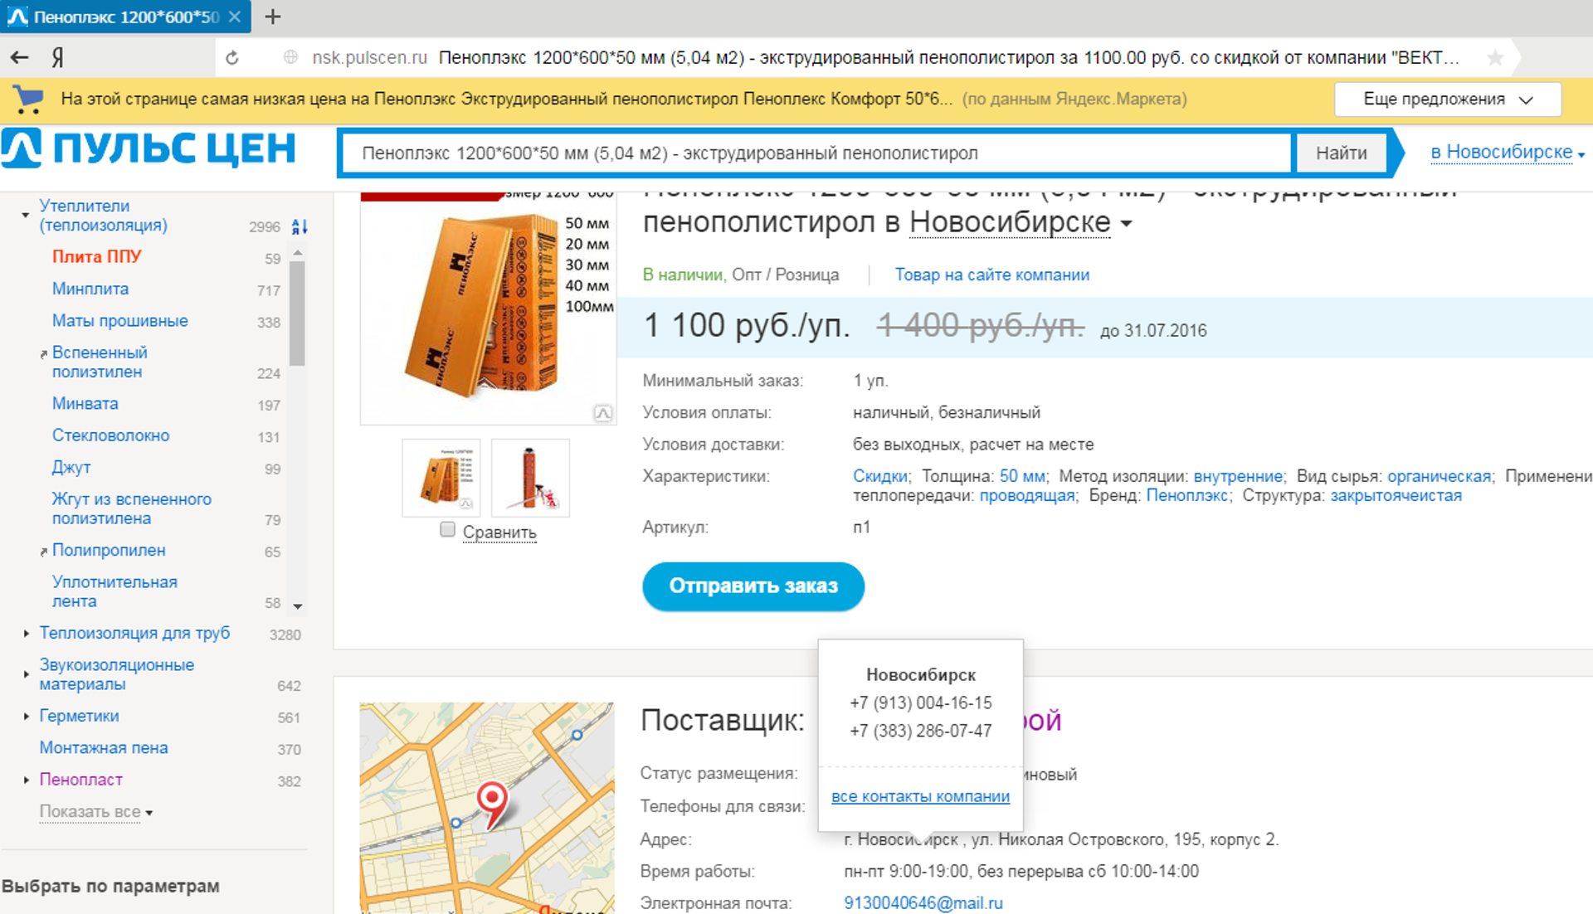The height and width of the screenshot is (914, 1593).
Task: Tick the Сравнить checkbox
Action: (447, 529)
